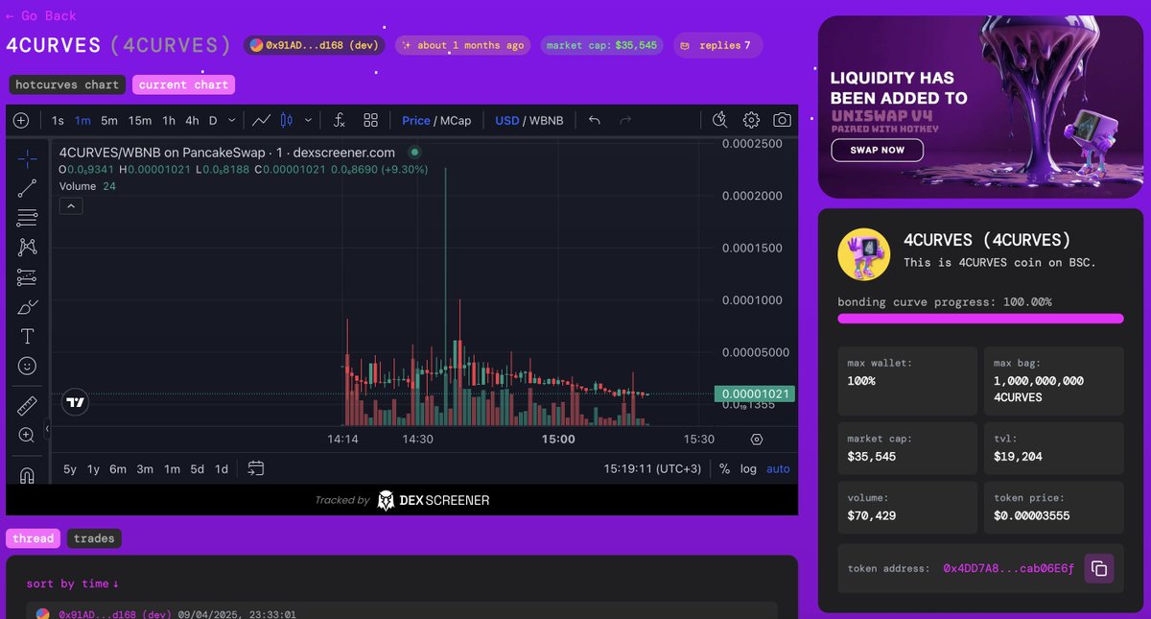Open the thread tab

click(x=34, y=538)
